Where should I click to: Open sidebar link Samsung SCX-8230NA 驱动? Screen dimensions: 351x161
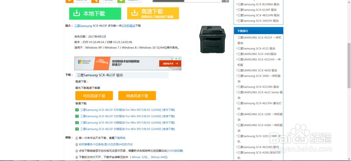pos(258,4)
